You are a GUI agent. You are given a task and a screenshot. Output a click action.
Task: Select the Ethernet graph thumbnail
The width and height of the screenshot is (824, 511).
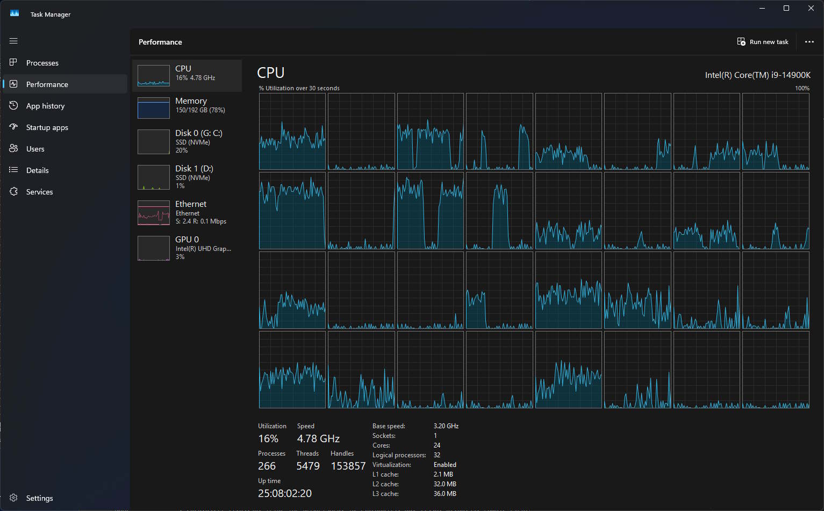(x=154, y=213)
